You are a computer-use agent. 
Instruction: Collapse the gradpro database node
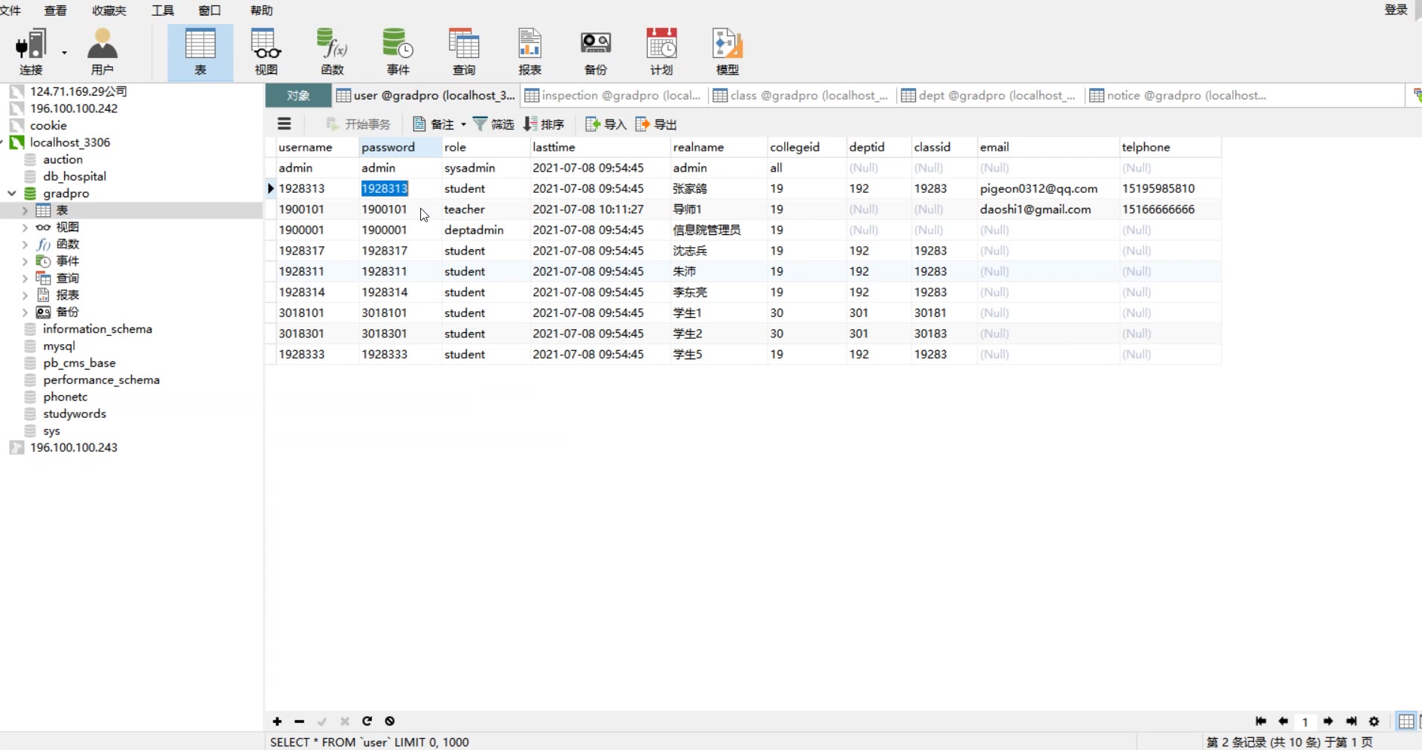click(12, 194)
